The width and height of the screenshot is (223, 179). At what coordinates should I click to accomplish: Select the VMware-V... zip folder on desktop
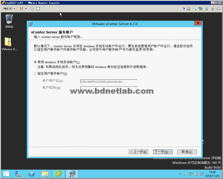[9, 44]
